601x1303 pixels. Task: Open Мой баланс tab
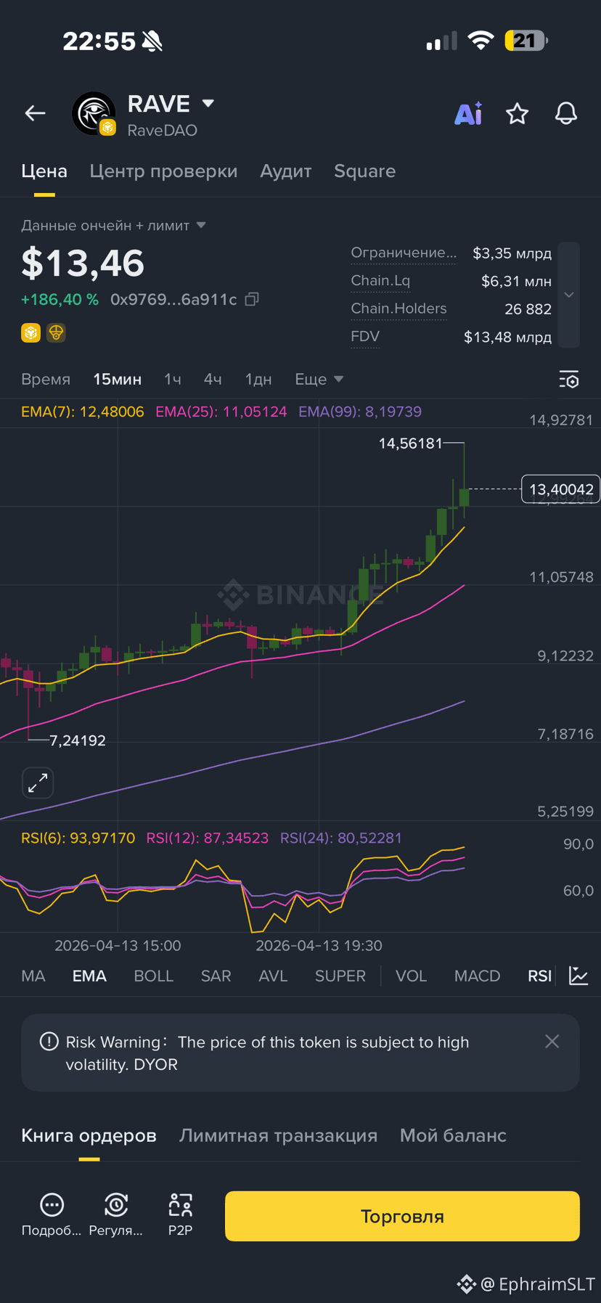[453, 1135]
